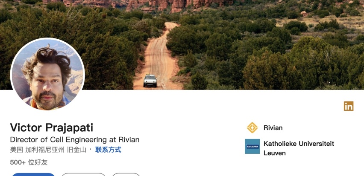Click the profile name Victor Prajapati
The height and width of the screenshot is (176, 364).
[x=52, y=127]
